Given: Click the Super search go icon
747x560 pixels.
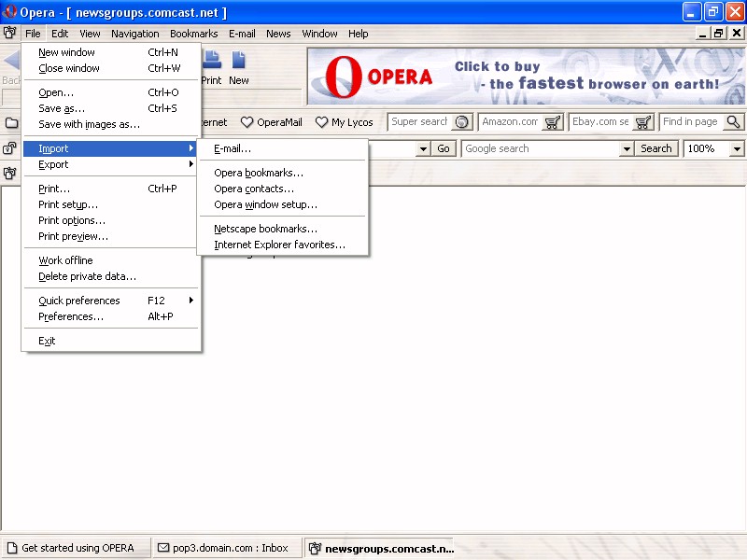Looking at the screenshot, I should [x=461, y=122].
